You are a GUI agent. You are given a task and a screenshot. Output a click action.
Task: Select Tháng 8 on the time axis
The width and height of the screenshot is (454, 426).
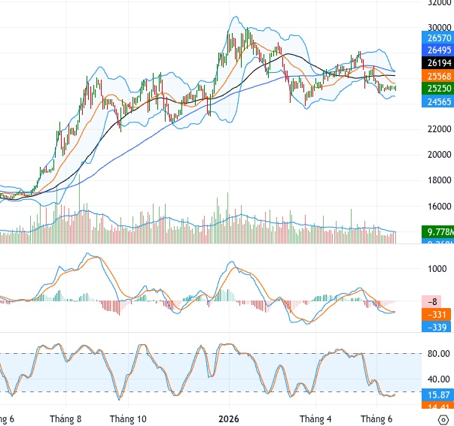pos(66,418)
